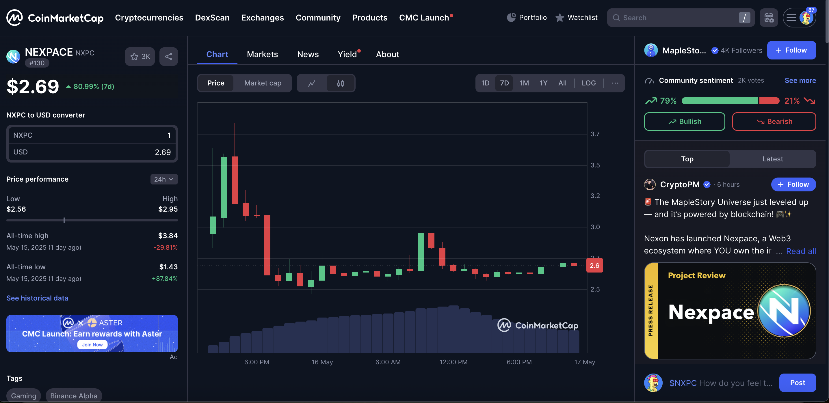This screenshot has height=403, width=829.
Task: Click the Gaming tag
Action: click(23, 395)
